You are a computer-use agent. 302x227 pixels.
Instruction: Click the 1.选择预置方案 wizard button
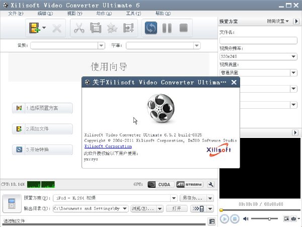pyautogui.click(x=42, y=108)
